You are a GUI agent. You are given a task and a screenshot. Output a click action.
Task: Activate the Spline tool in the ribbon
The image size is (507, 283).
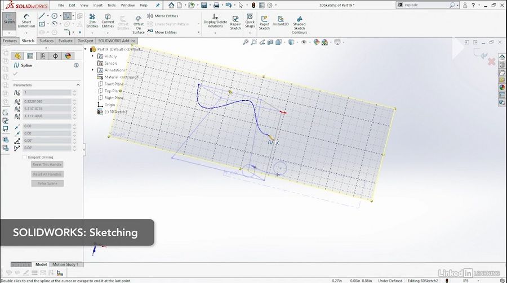66,16
